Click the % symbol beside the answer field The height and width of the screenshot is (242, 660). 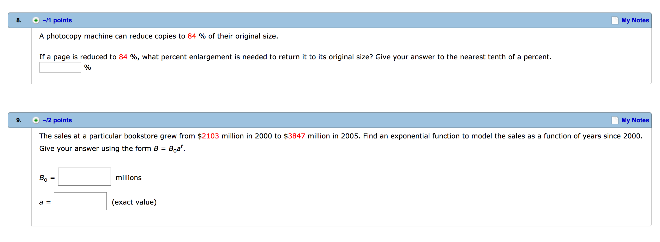click(88, 67)
